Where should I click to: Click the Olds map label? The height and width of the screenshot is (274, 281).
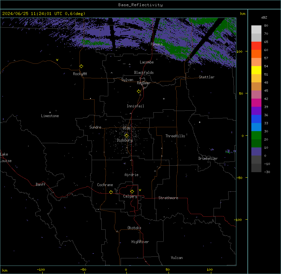click(126, 128)
